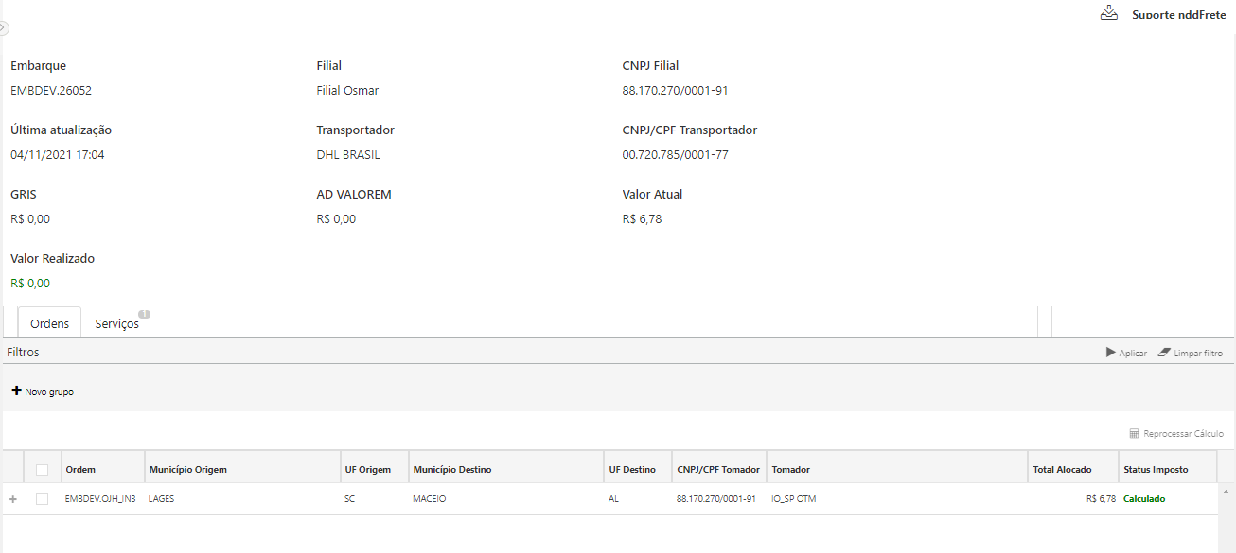Viewport: 1236px width, 553px height.
Task: Expand the EMBDEV.OJH_IN3 order row
Action: coord(13,499)
